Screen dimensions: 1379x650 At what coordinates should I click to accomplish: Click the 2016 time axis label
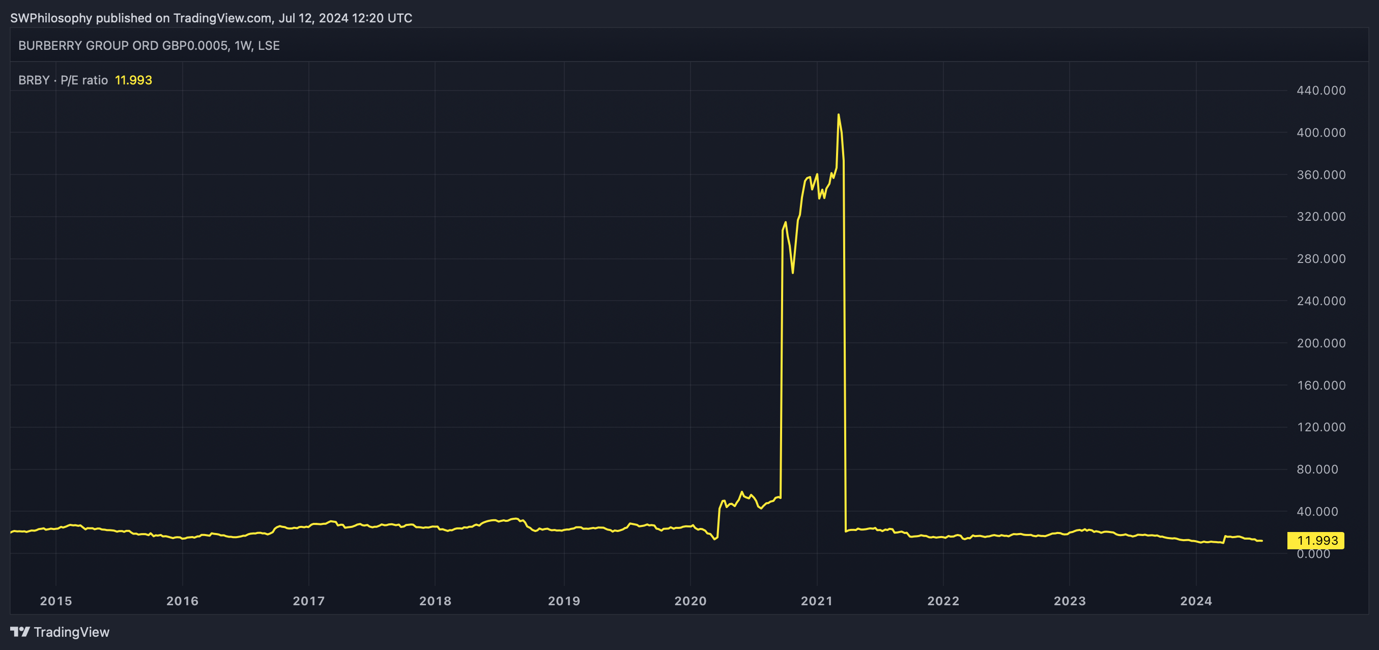[182, 601]
